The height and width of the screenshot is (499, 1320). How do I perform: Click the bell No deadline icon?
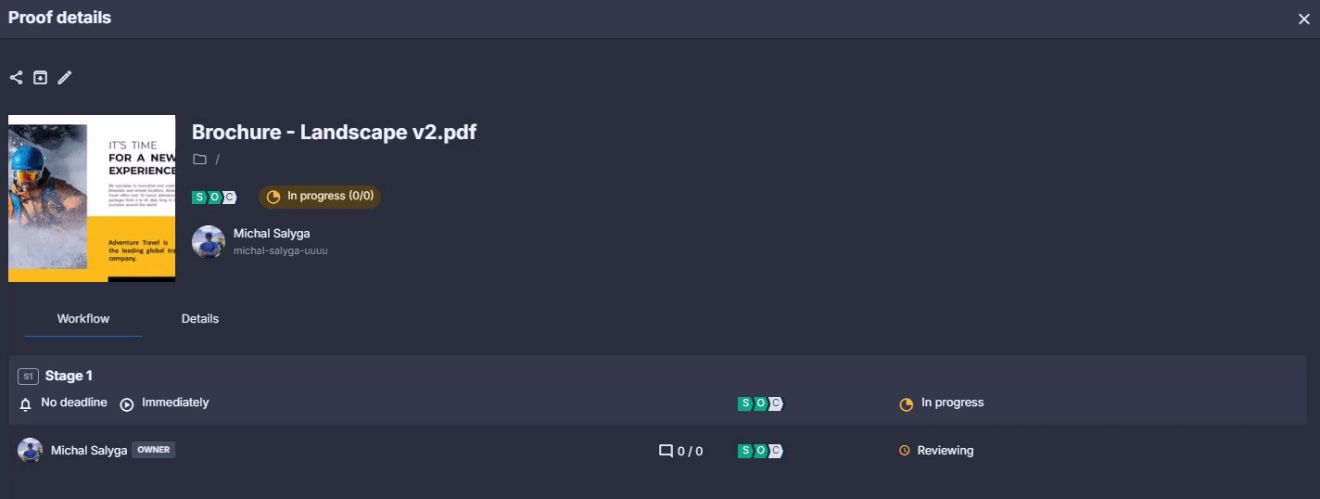tap(26, 404)
